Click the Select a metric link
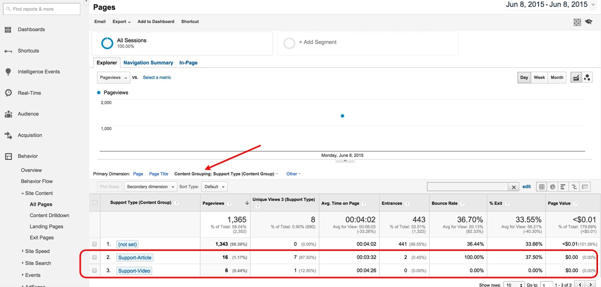The image size is (601, 287). pyautogui.click(x=157, y=77)
